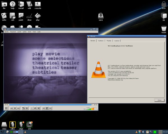Open the start menu button in taskbar
Screen dimensions: 168x134
(x=2, y=132)
